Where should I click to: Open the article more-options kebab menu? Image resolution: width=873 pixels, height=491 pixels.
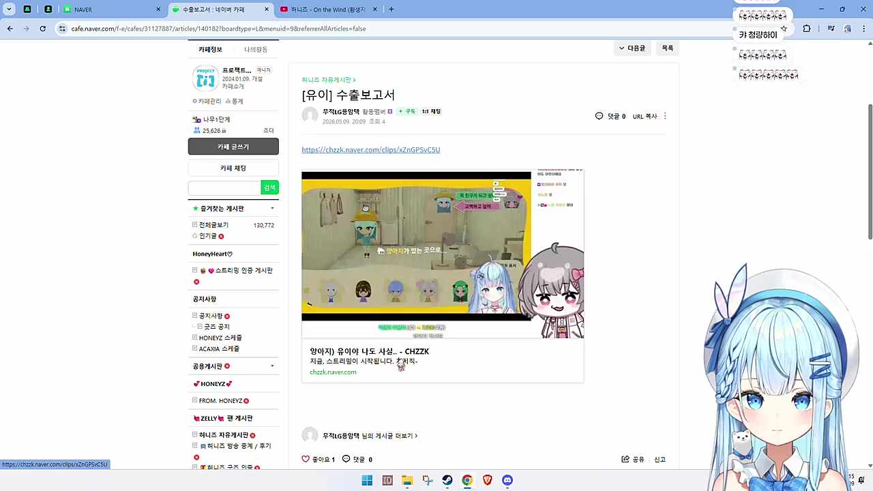coord(665,116)
